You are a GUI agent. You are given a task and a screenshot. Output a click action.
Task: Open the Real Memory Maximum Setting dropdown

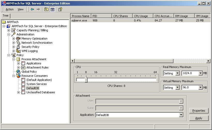(177, 73)
